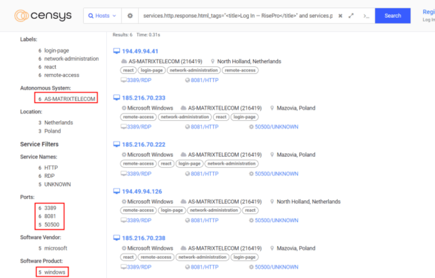Click monitor icon beside 185.216.70.233
The height and width of the screenshot is (278, 435).
[116, 98]
